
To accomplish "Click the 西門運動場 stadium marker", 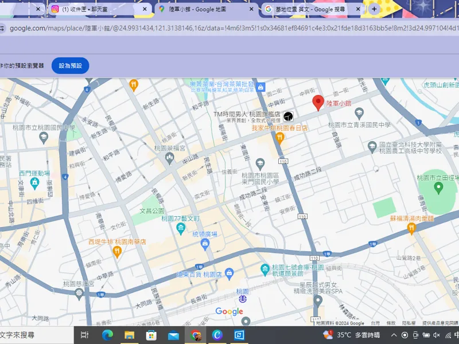I will coord(35,183).
